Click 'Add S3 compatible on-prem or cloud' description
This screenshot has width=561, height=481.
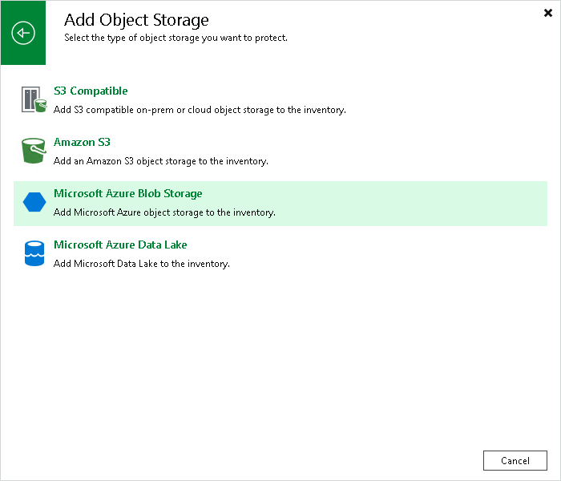coord(200,110)
